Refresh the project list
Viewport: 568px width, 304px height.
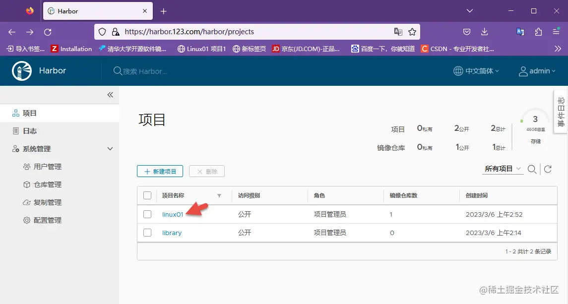548,169
